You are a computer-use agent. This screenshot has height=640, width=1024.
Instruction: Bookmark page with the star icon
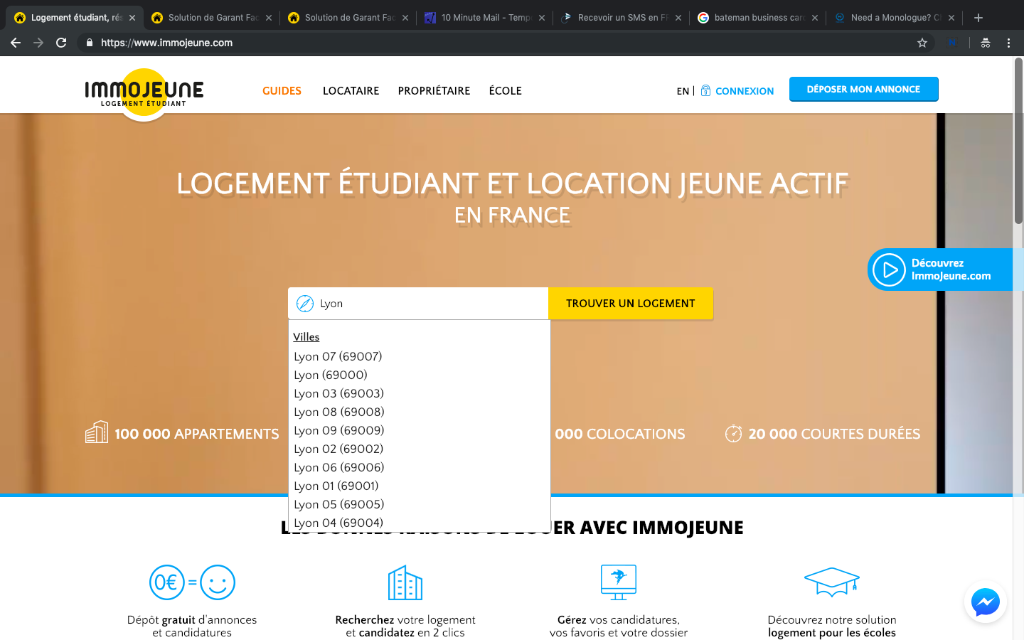922,43
